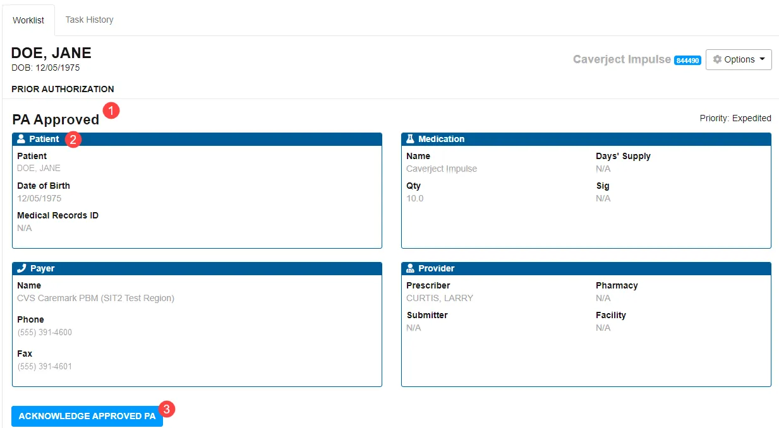779x428 pixels.
Task: Click the Patient panel header title
Action: point(44,139)
